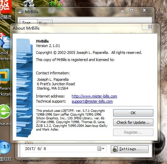Switch to the Scan tab in MrBills
The image size is (167, 164).
point(29,21)
